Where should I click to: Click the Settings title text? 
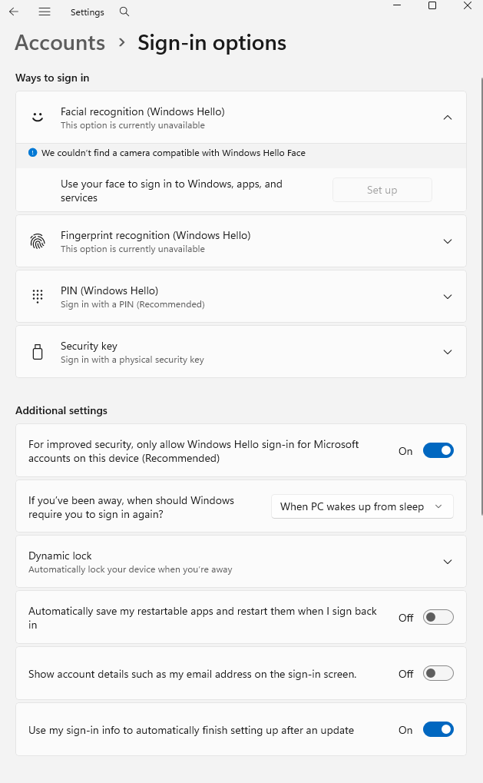tap(88, 12)
